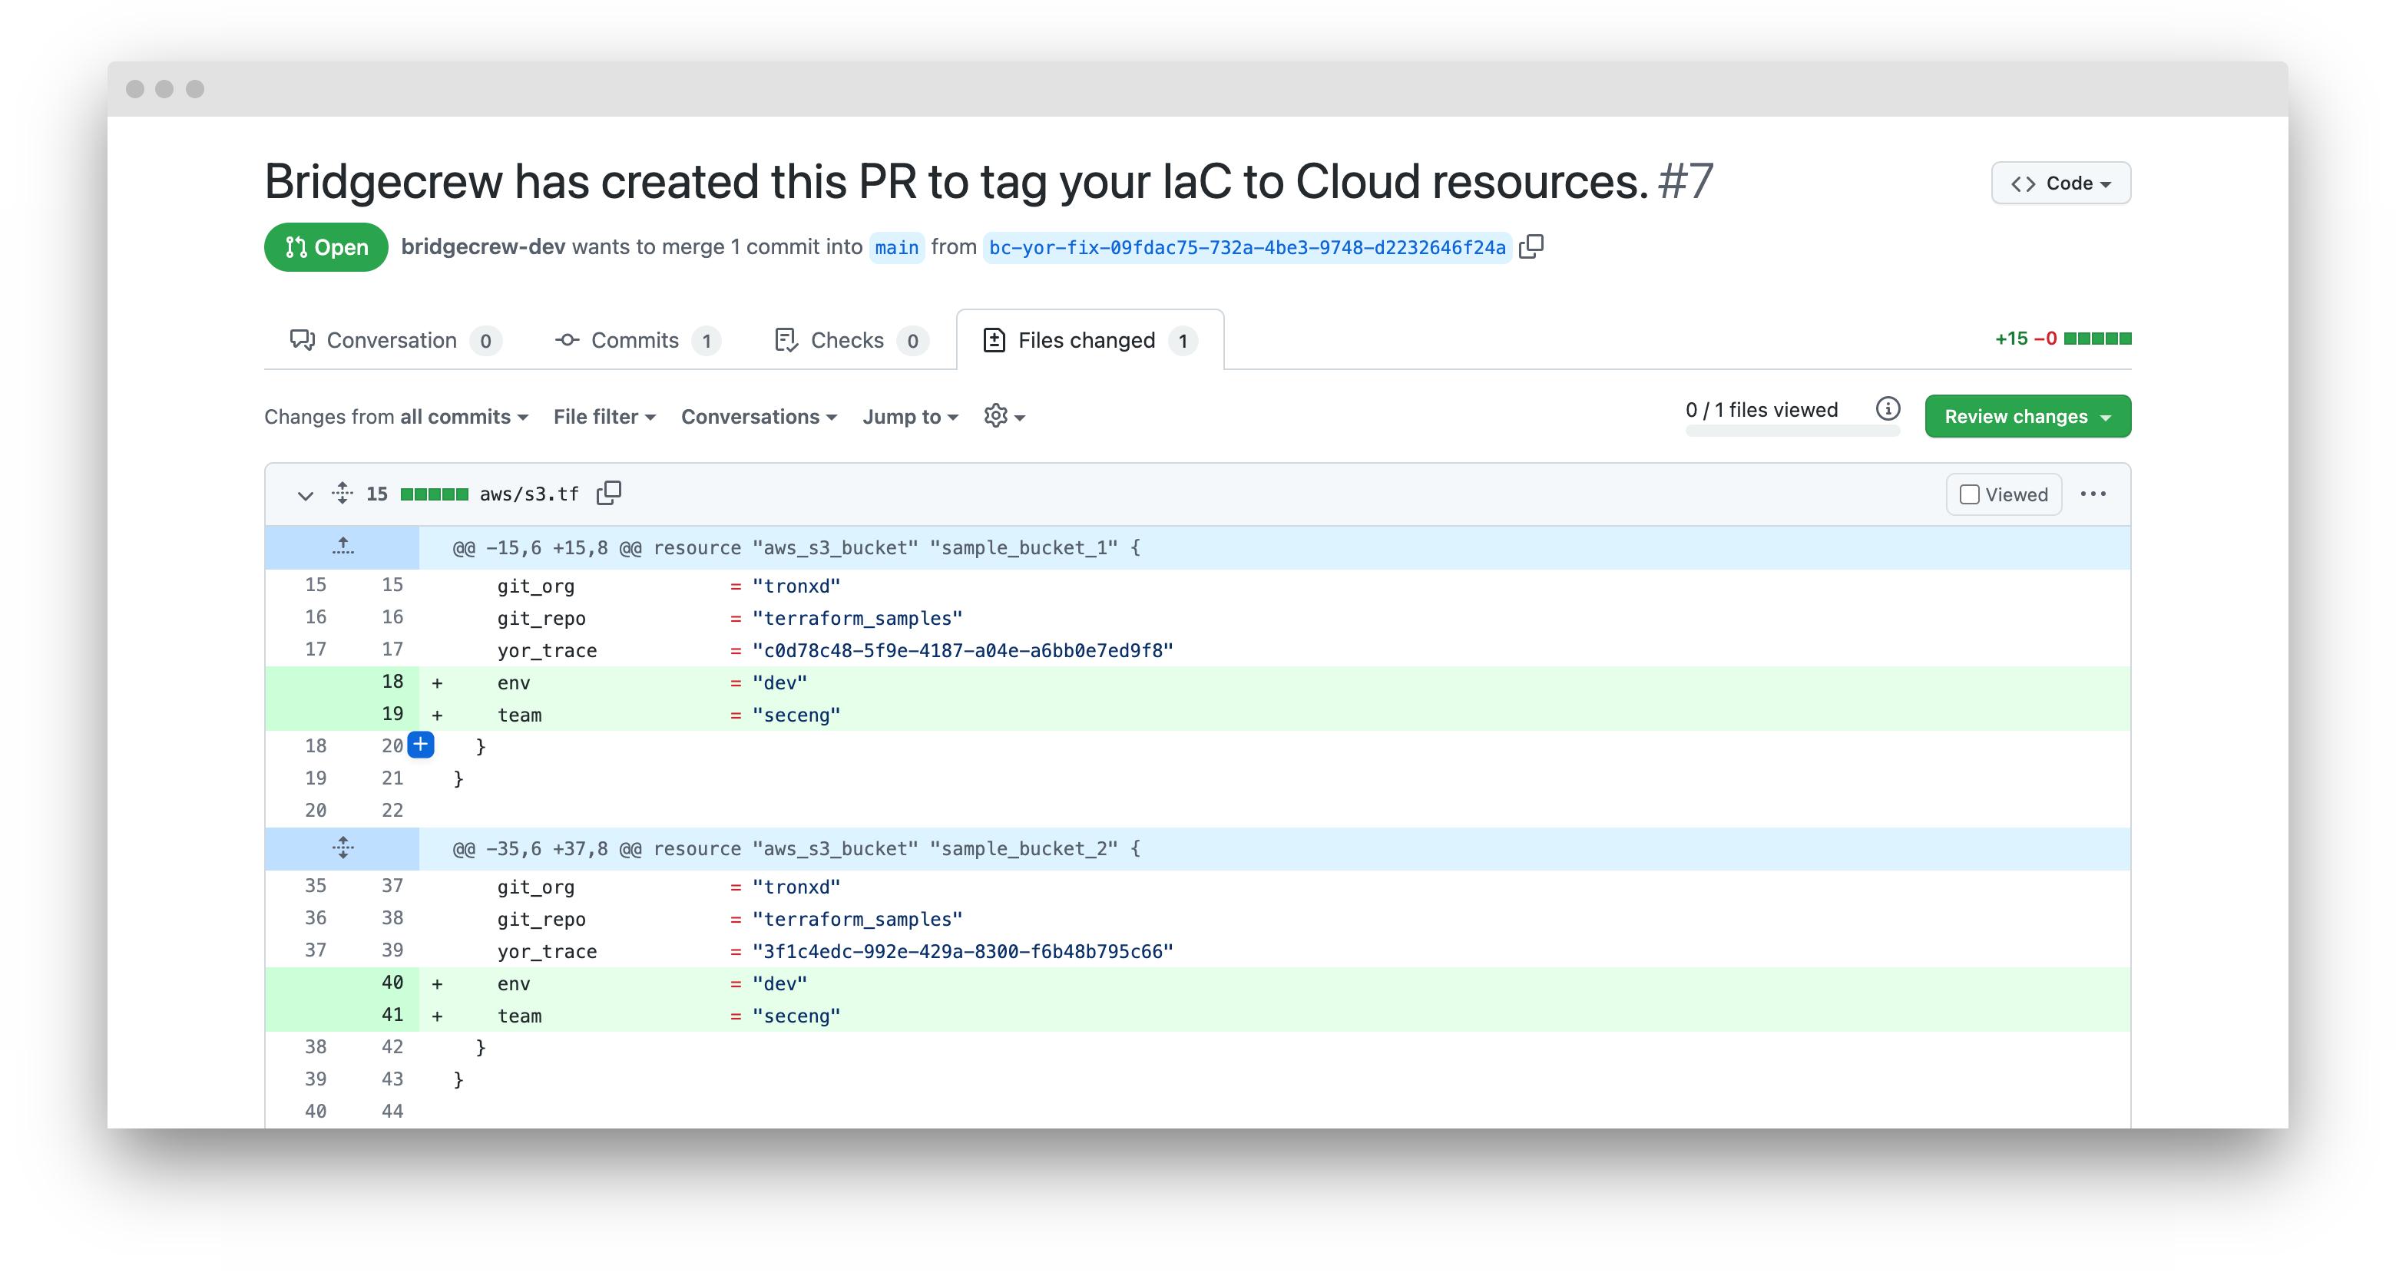This screenshot has height=1282, width=2396.
Task: Open the three-dot file options menu
Action: [2093, 494]
